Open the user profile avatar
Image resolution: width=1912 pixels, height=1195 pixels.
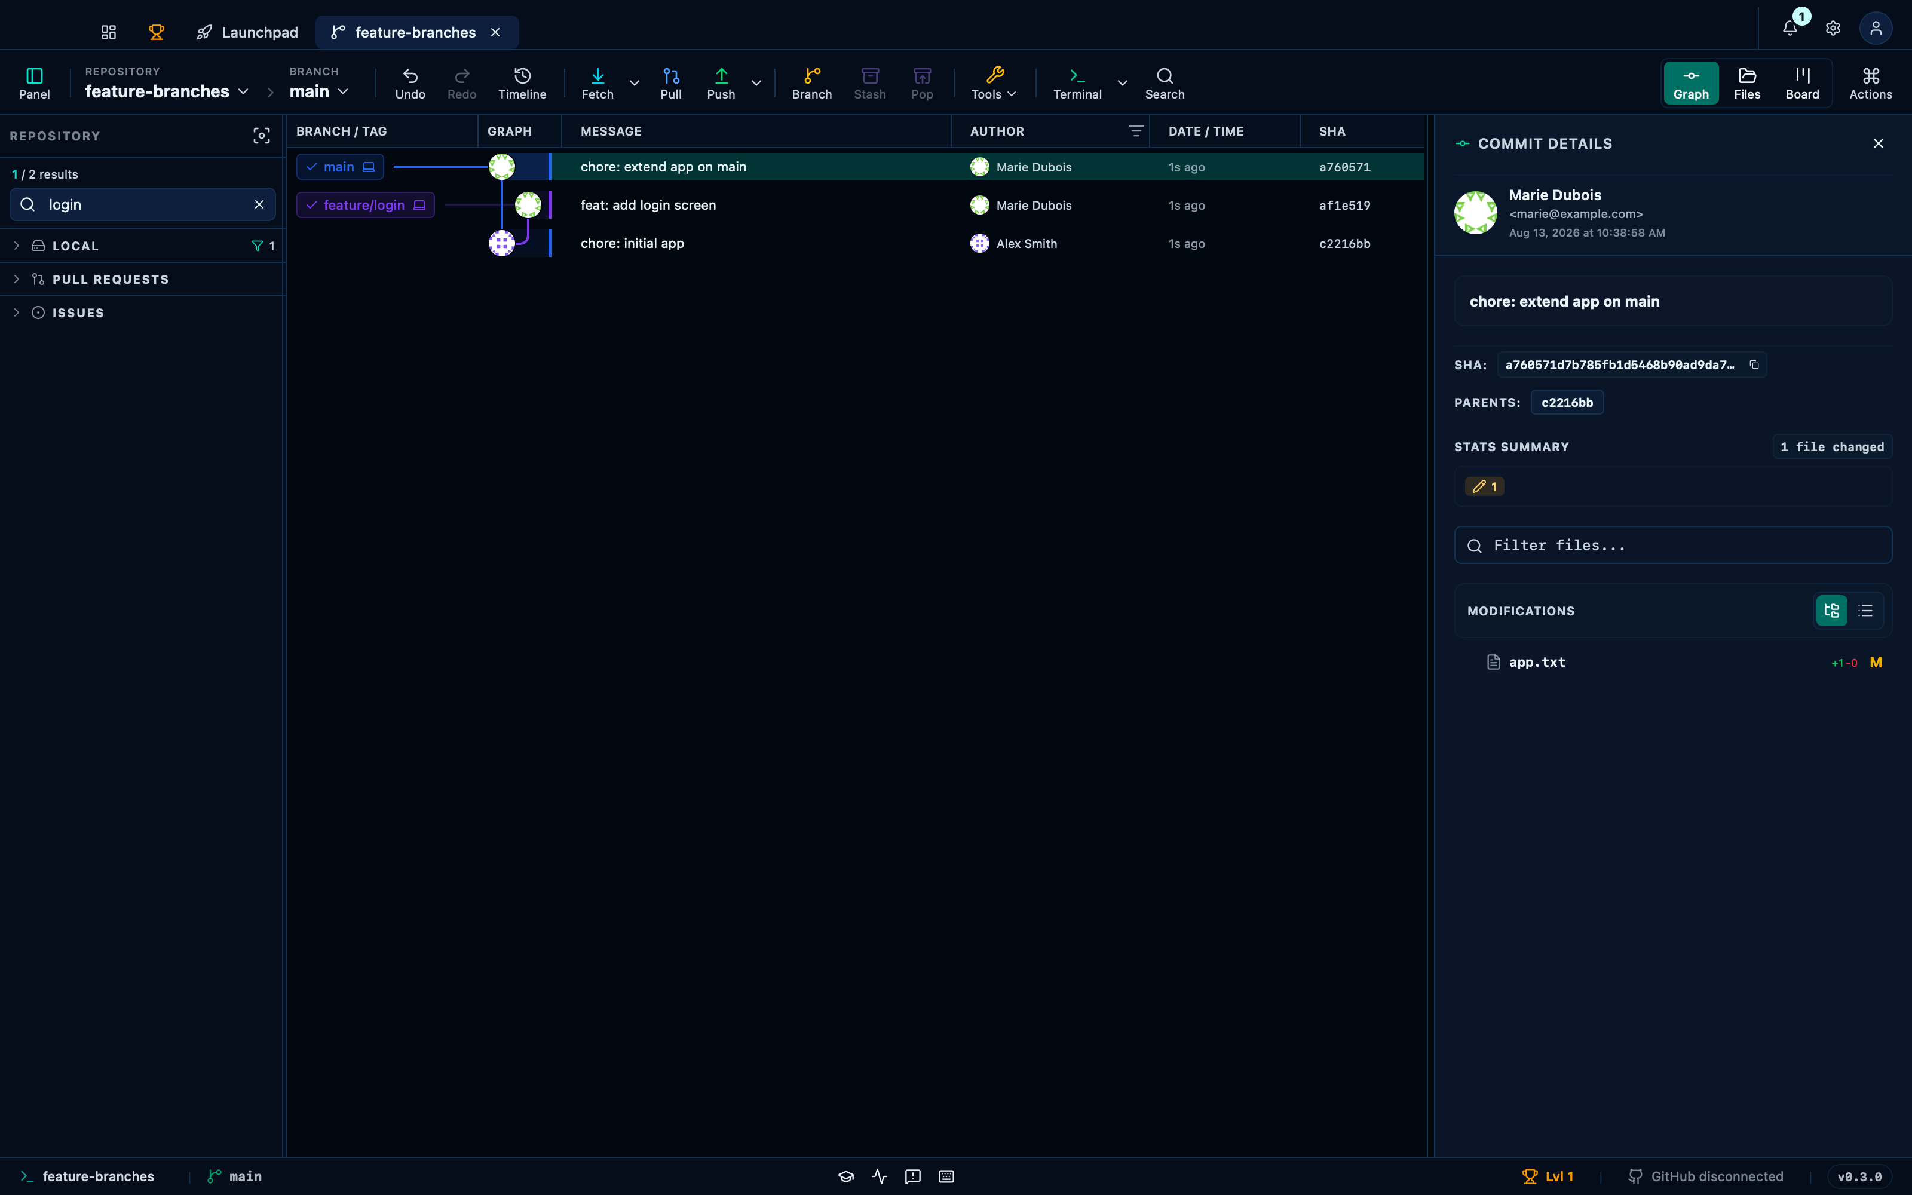click(1876, 29)
